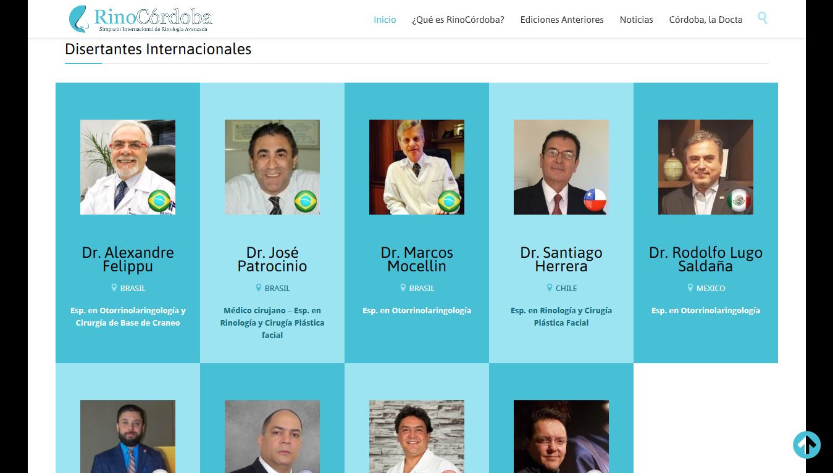The height and width of the screenshot is (473, 833).
Task: Open Ediciones Anteriores menu
Action: click(562, 20)
